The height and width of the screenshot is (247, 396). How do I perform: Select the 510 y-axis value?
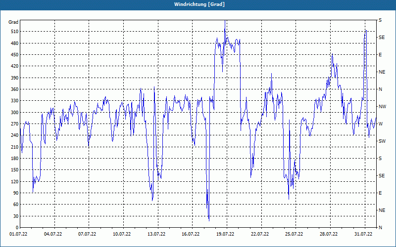(x=15, y=32)
